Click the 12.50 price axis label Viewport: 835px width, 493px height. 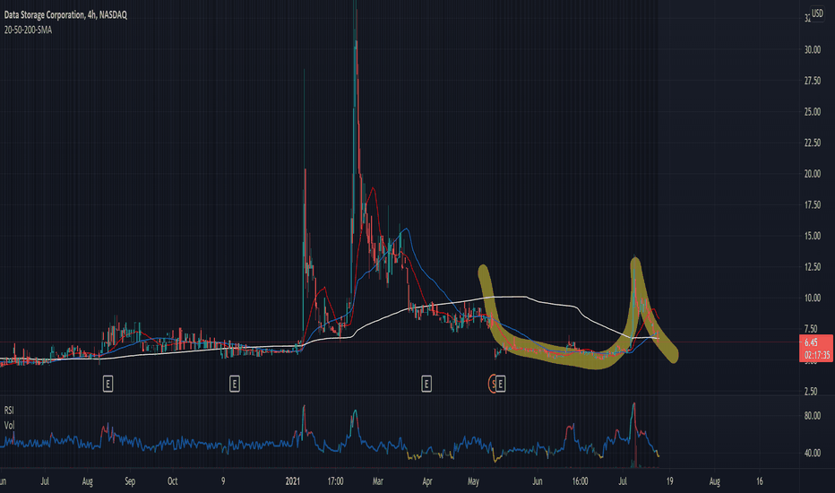(812, 267)
